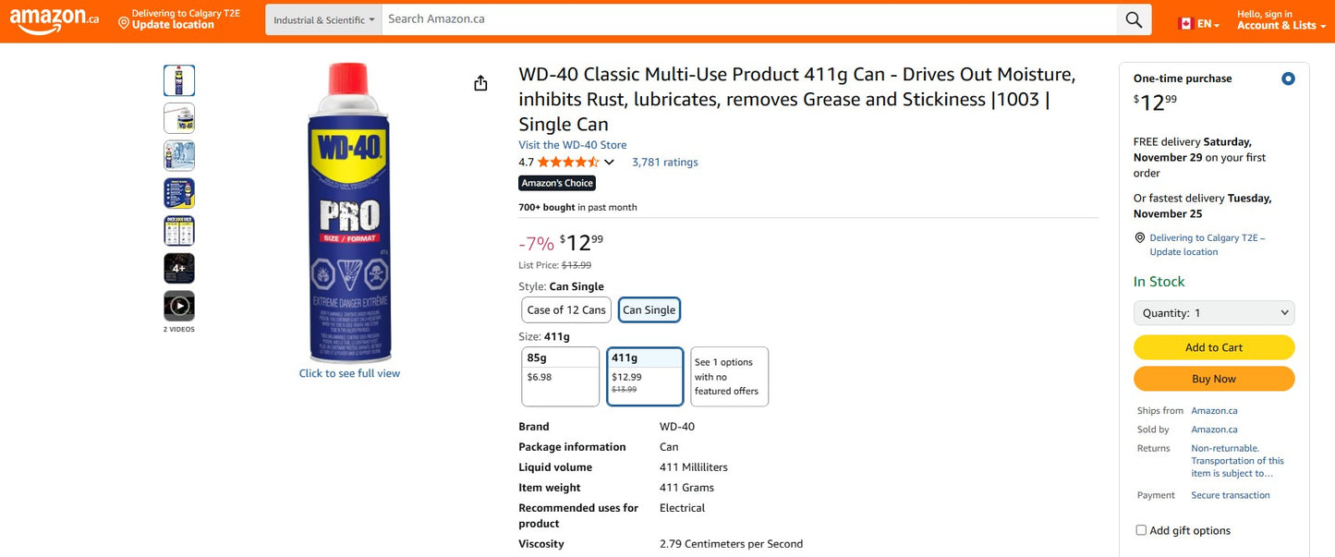Click the Amazon's Choice badge
Image resolution: width=1335 pixels, height=557 pixels.
(556, 182)
